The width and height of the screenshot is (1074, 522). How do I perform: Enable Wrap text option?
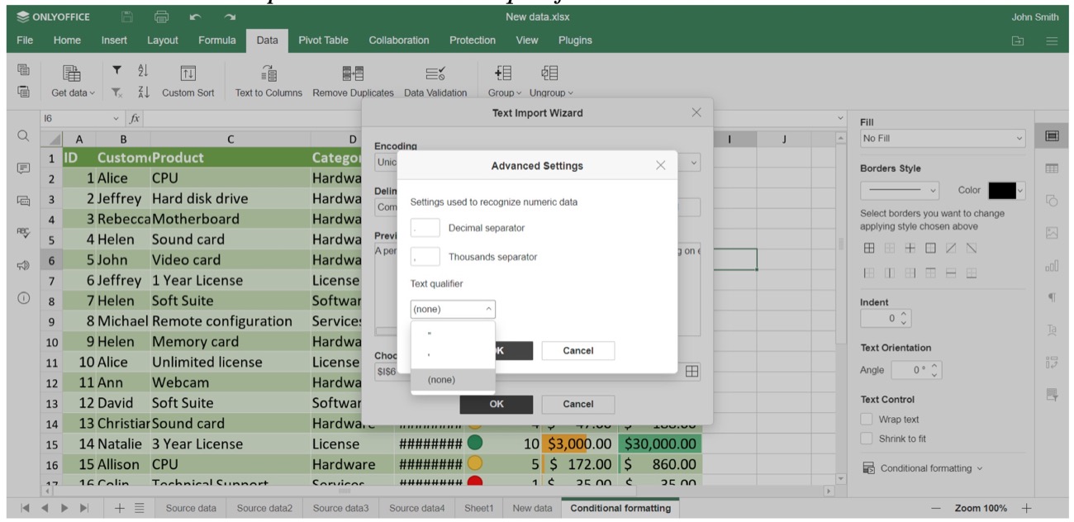[866, 419]
